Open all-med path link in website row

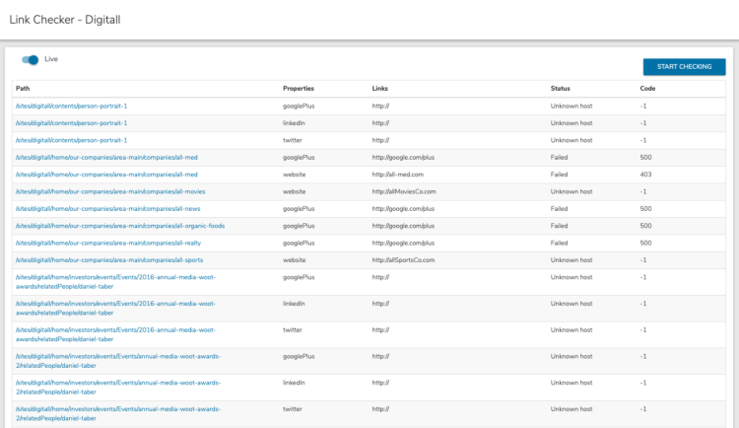(106, 175)
